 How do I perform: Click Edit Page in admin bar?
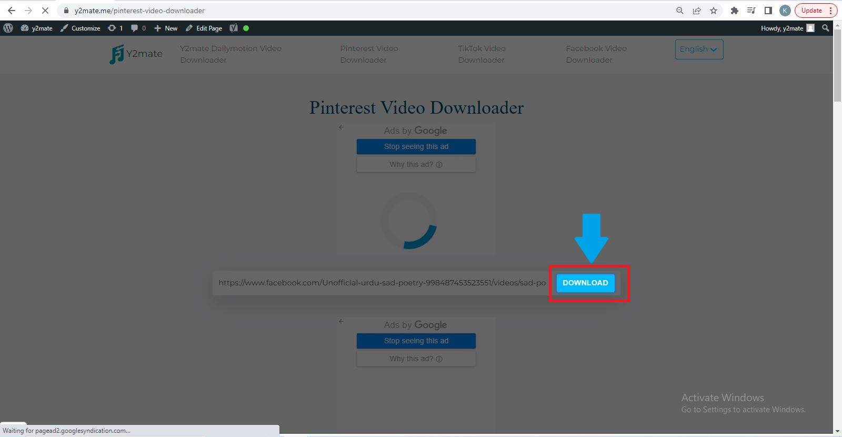(x=204, y=28)
